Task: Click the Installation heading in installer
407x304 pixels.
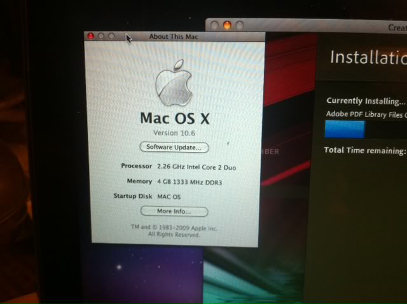Action: 368,57
